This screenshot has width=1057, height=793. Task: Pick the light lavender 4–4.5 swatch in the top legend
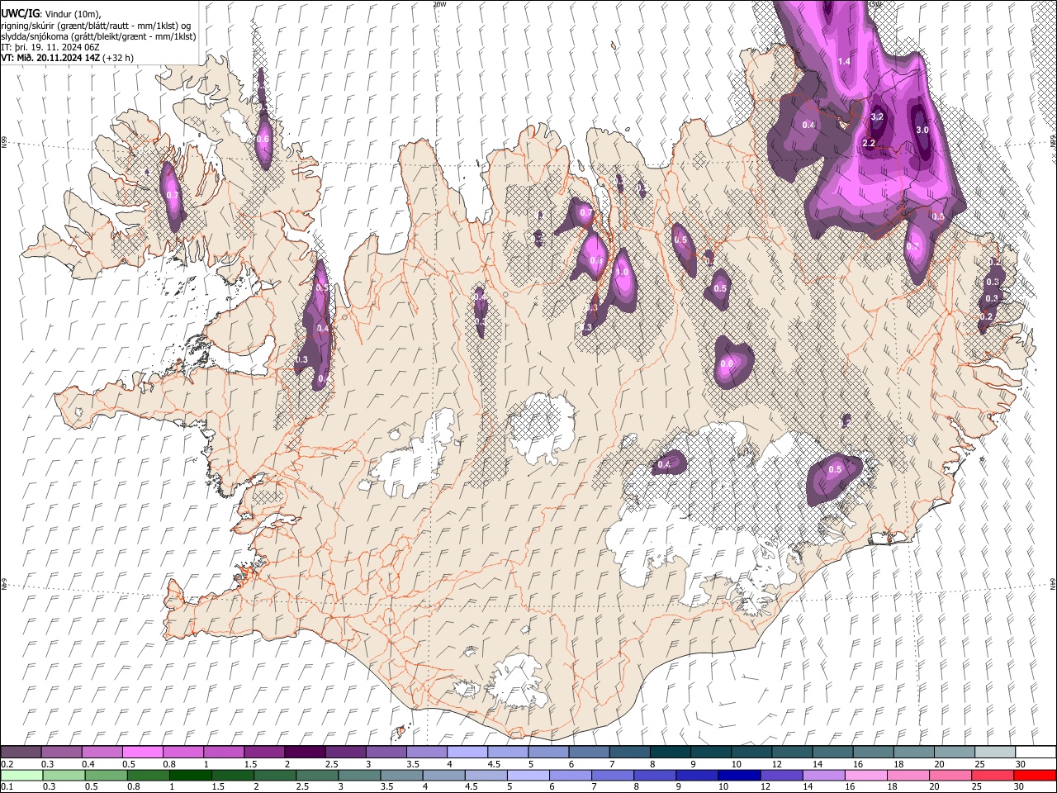(467, 753)
